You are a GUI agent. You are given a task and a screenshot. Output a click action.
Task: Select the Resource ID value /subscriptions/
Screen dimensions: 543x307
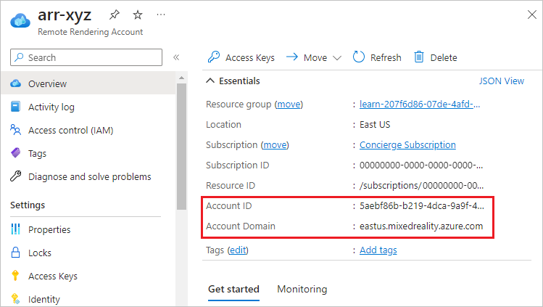pos(421,186)
